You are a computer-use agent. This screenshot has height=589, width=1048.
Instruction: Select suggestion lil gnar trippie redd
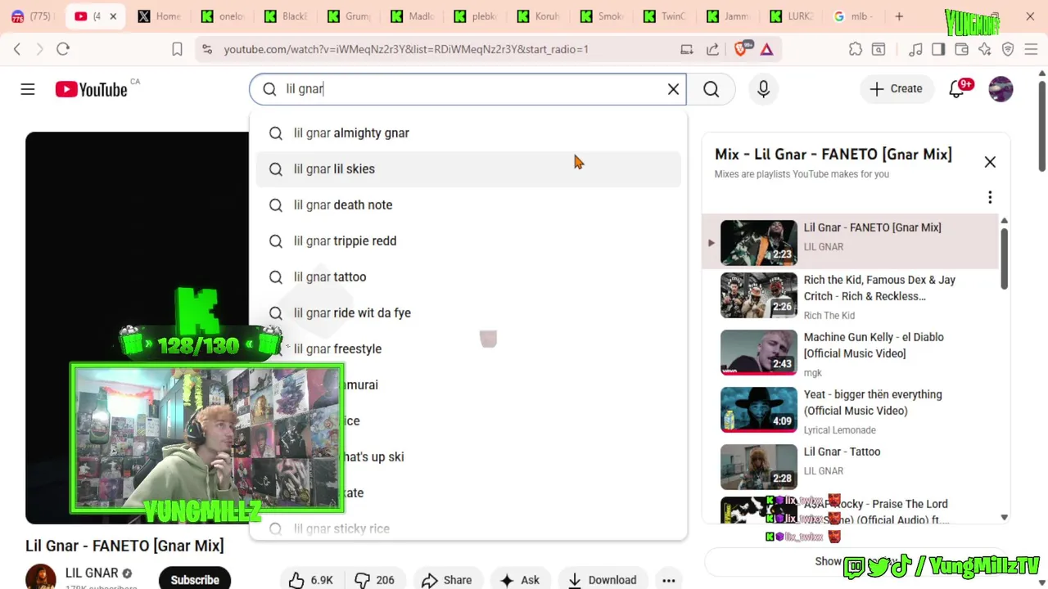click(x=468, y=241)
